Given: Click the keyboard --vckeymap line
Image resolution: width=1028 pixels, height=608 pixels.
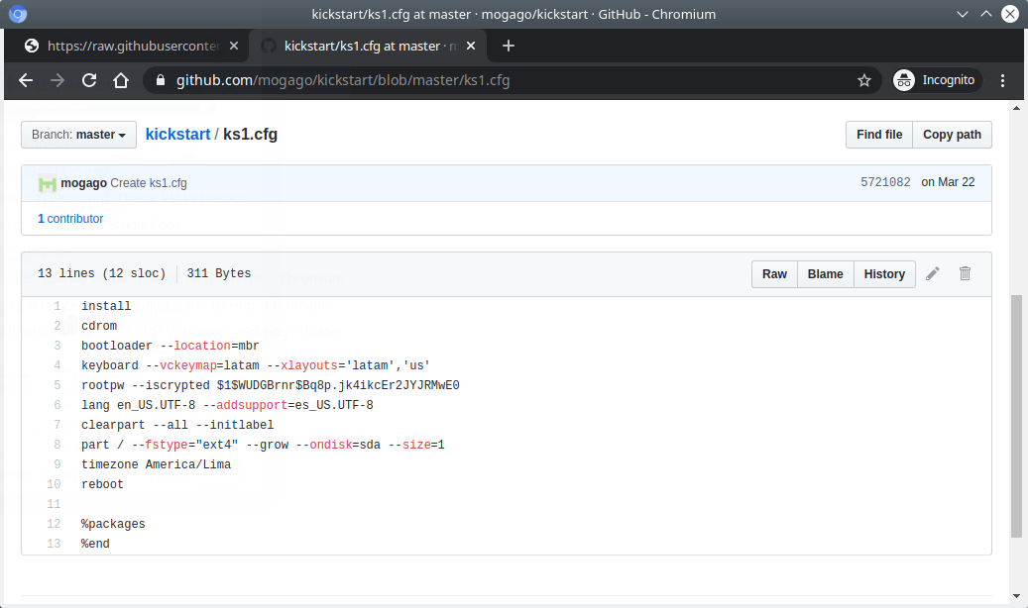Looking at the screenshot, I should 256,365.
